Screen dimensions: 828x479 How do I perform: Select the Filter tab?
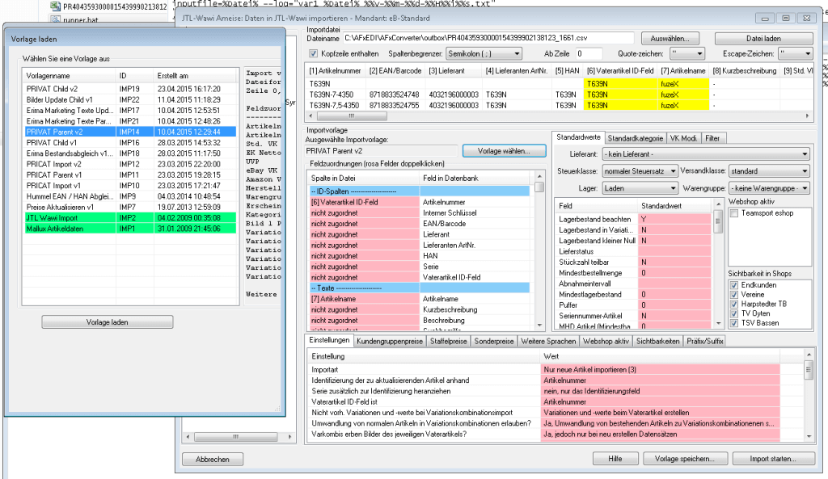(712, 138)
